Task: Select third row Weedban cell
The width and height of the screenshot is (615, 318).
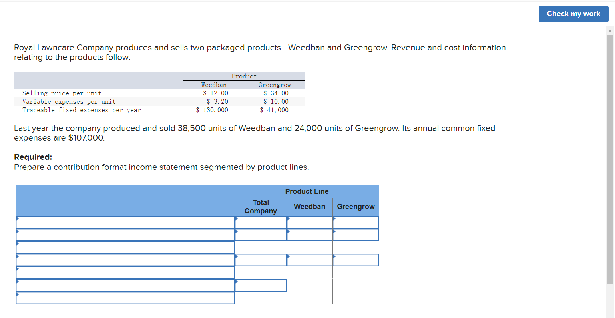Action: pos(310,248)
